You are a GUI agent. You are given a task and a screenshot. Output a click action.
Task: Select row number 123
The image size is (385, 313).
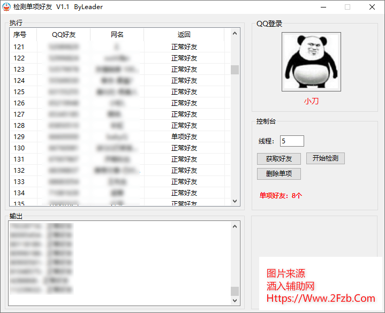[x=120, y=70]
